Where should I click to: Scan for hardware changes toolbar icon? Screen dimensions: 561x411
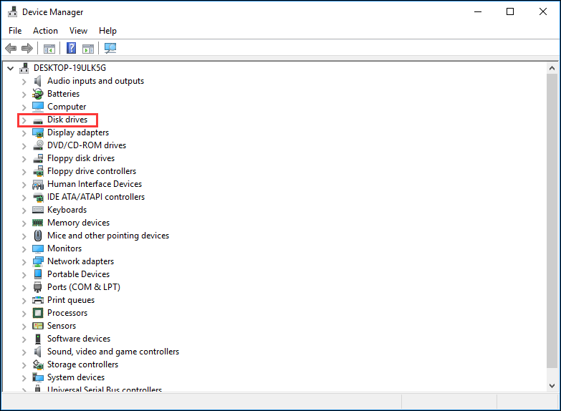110,48
